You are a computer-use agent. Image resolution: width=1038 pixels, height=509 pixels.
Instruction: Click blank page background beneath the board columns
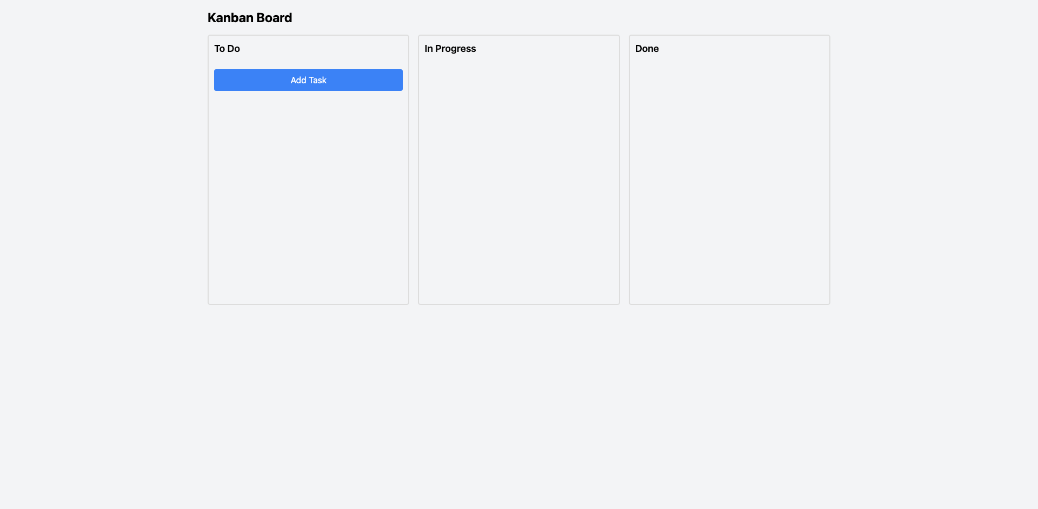pyautogui.click(x=519, y=406)
